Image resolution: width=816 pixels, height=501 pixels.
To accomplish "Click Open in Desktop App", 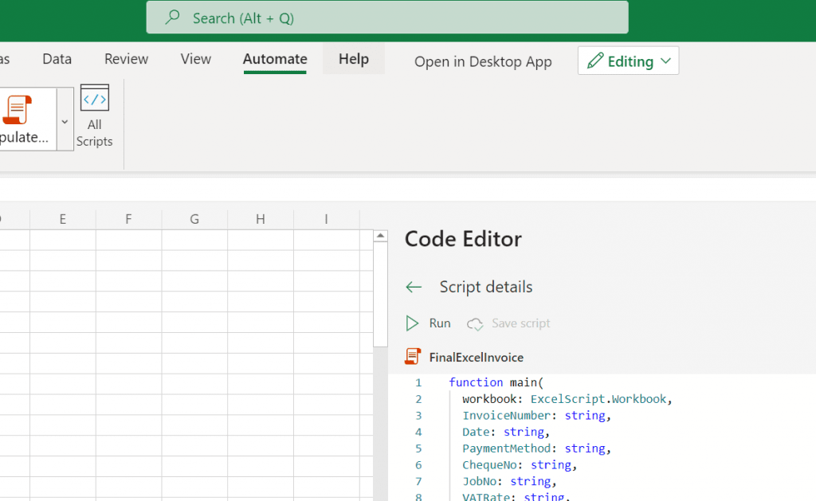I will pyautogui.click(x=483, y=62).
